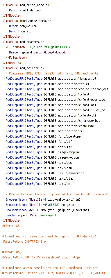This screenshot has width=111, height=278.
Task: Select the opening IfModule mod_authz_core.c tag
Action: click(x=26, y=5)
